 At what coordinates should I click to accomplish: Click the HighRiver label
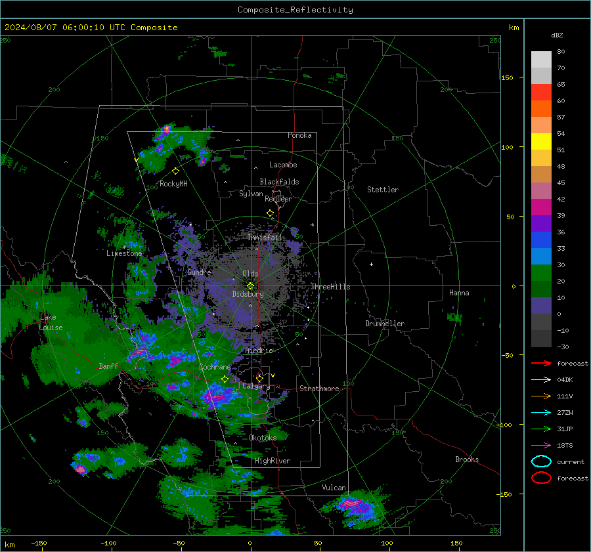[273, 461]
